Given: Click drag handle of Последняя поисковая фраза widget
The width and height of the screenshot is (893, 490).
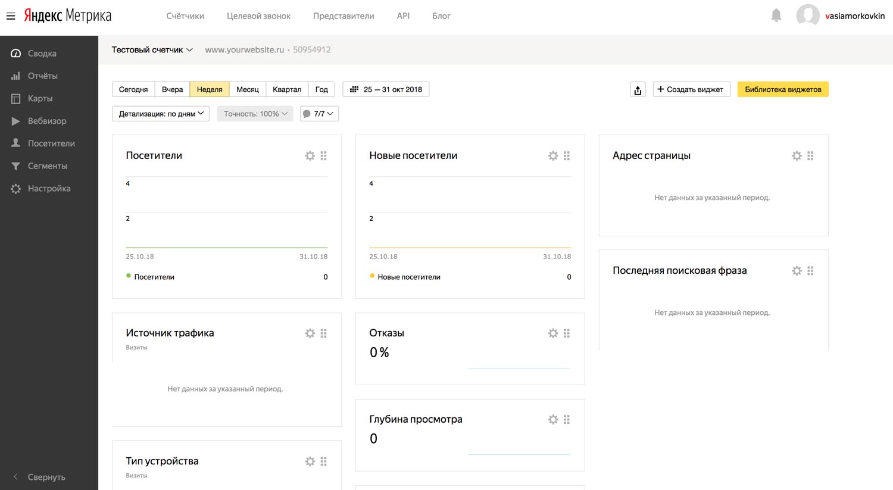Looking at the screenshot, I should pos(810,271).
